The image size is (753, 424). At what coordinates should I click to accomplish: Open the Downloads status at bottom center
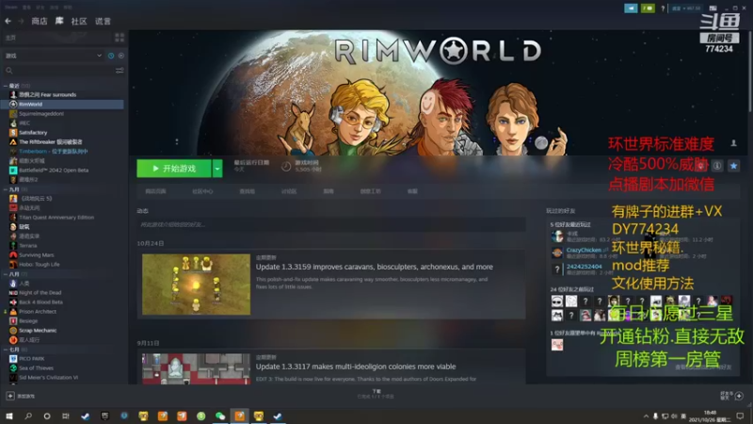(x=376, y=394)
